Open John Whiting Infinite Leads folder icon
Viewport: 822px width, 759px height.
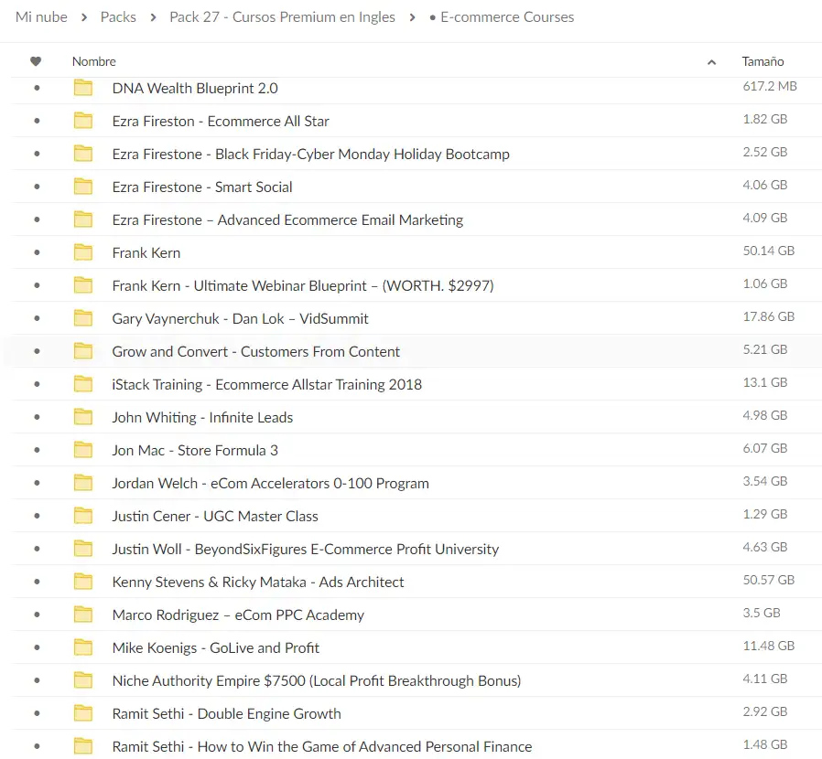point(82,417)
